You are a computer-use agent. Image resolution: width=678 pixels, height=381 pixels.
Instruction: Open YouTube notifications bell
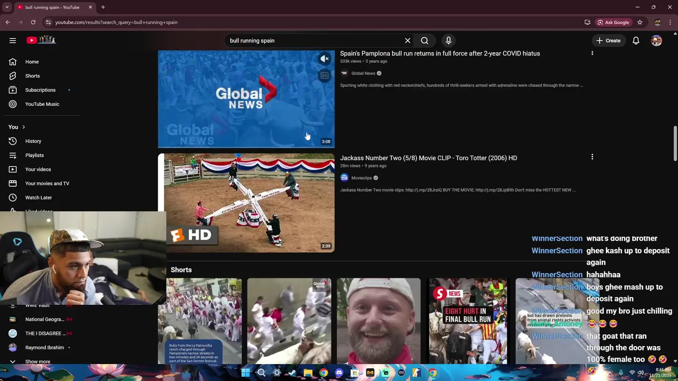pos(636,40)
